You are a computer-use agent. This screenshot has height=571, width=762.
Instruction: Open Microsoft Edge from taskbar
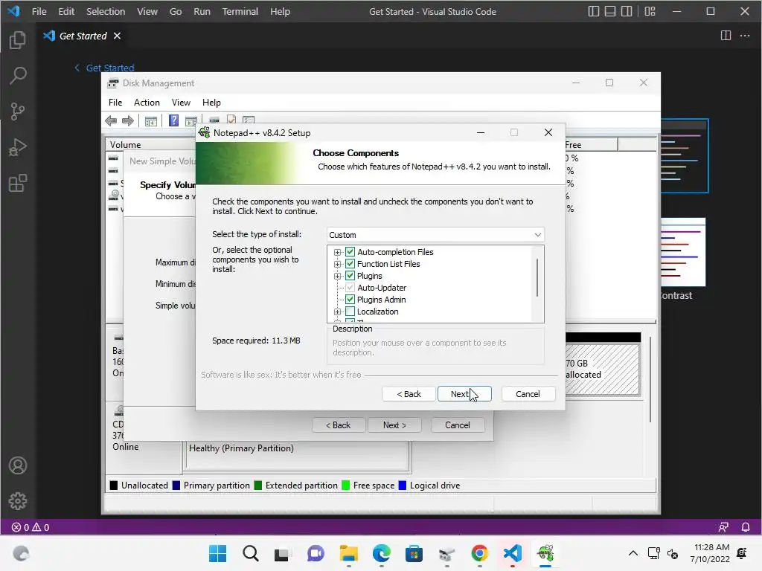click(382, 553)
